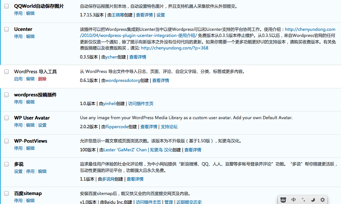Open author 王晓骞 link
This screenshot has width=341, height=204.
point(118,15)
